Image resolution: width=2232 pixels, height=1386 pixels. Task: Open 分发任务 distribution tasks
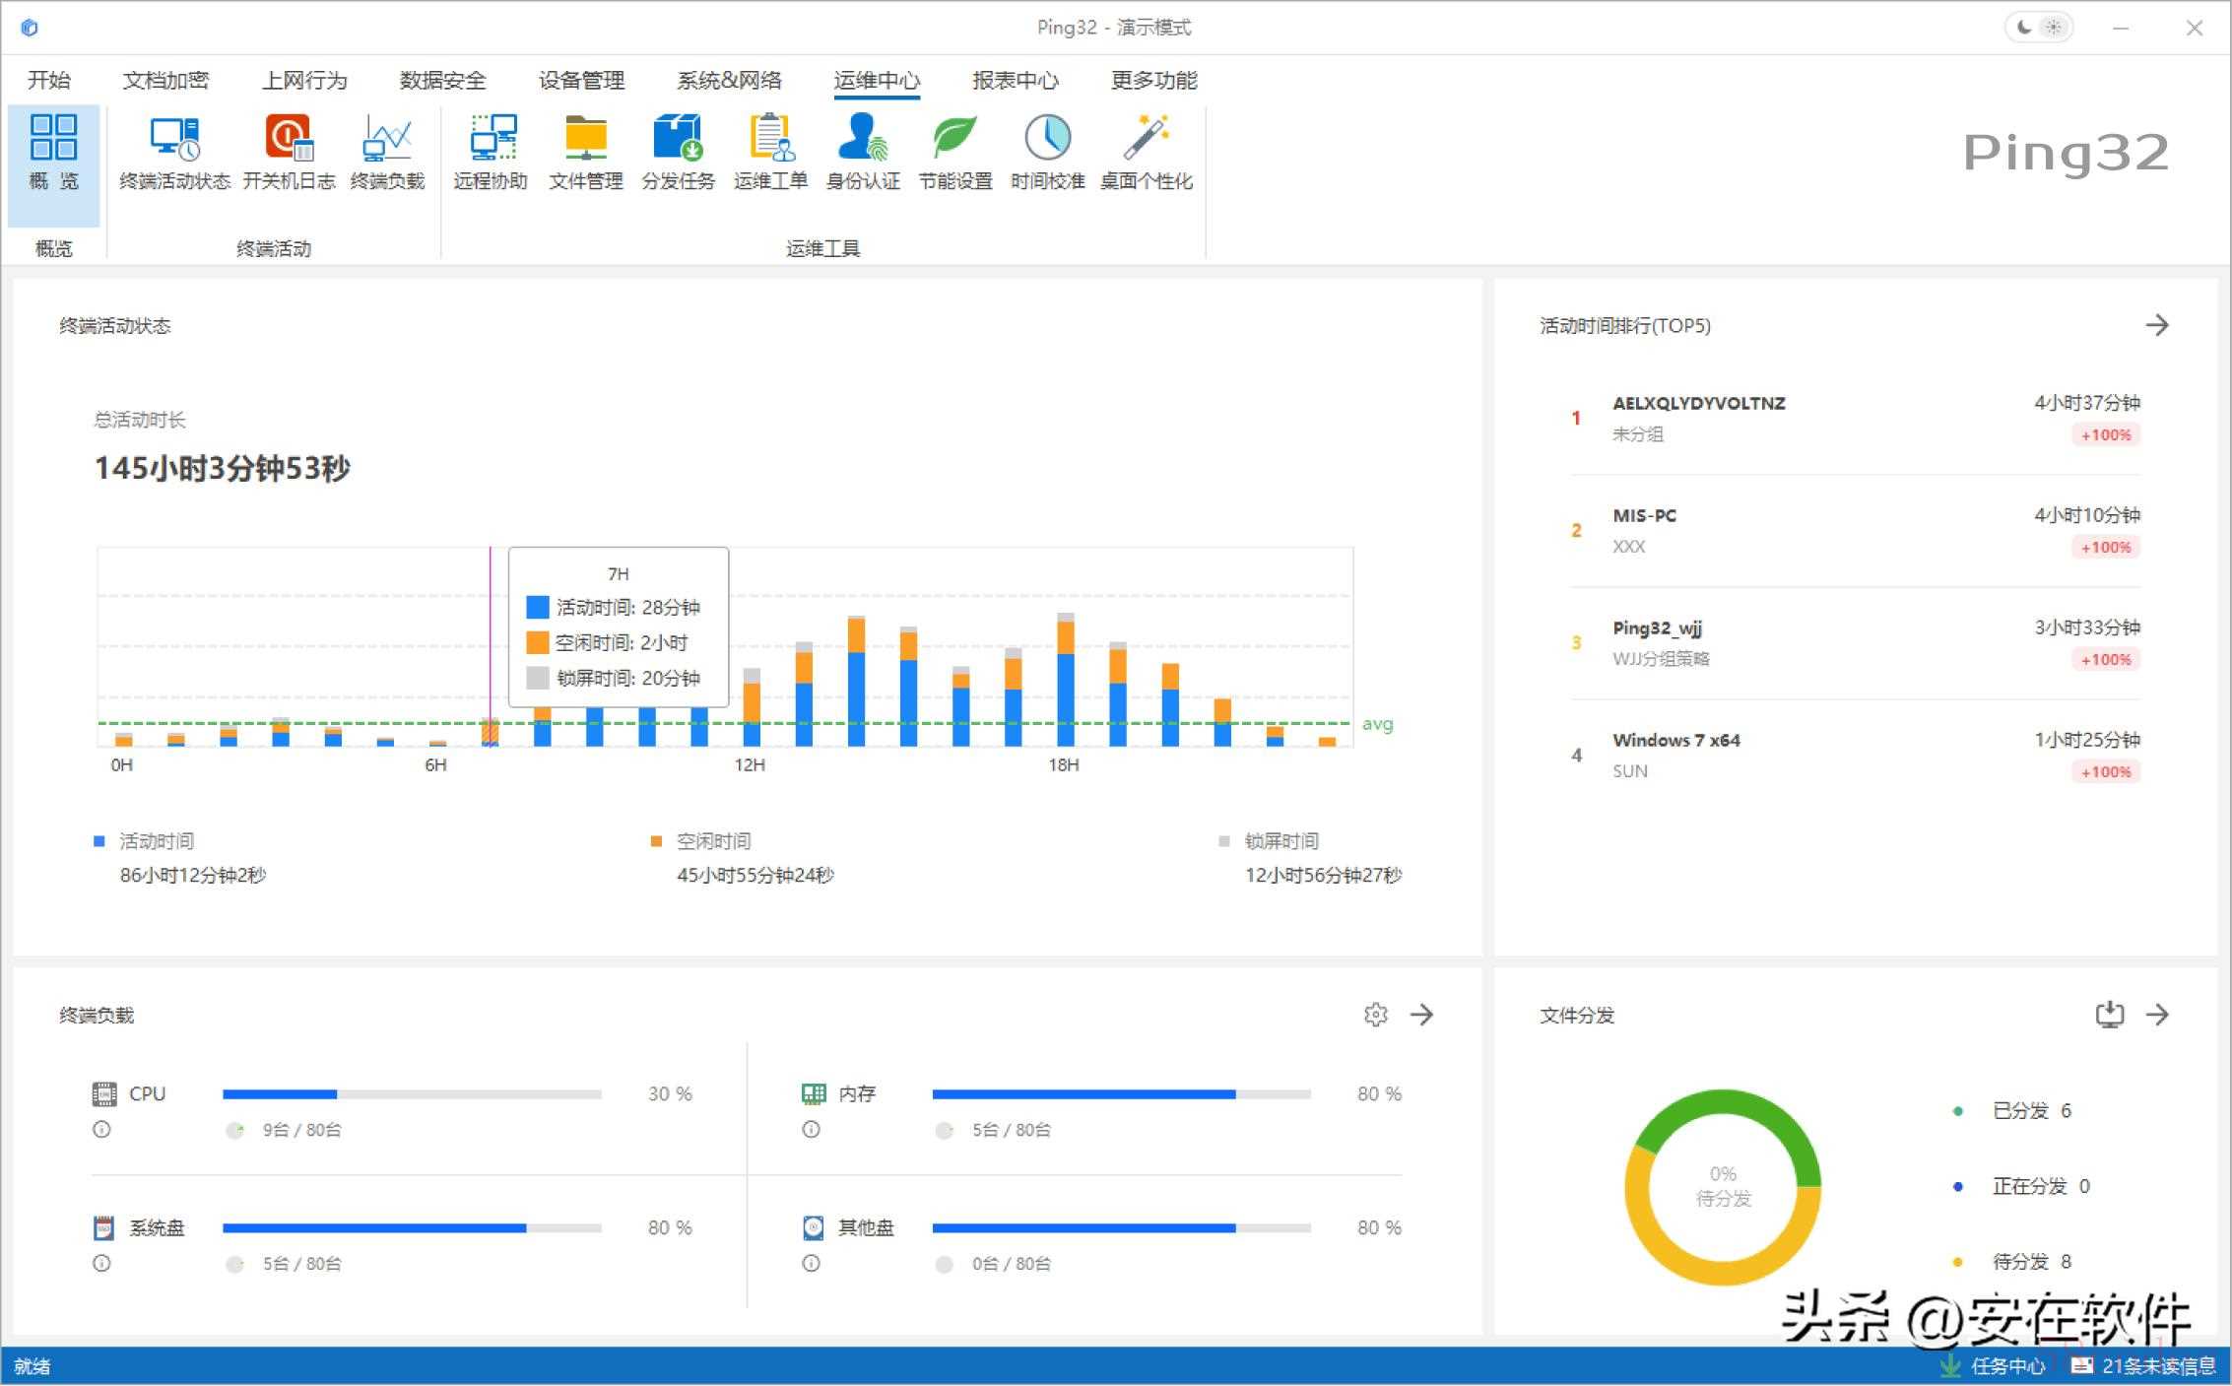point(678,153)
